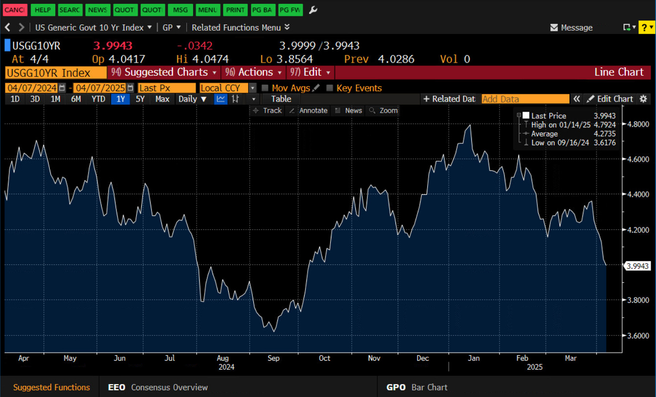Click the yellow question mark help icon
This screenshot has width=656, height=397.
pos(646,27)
